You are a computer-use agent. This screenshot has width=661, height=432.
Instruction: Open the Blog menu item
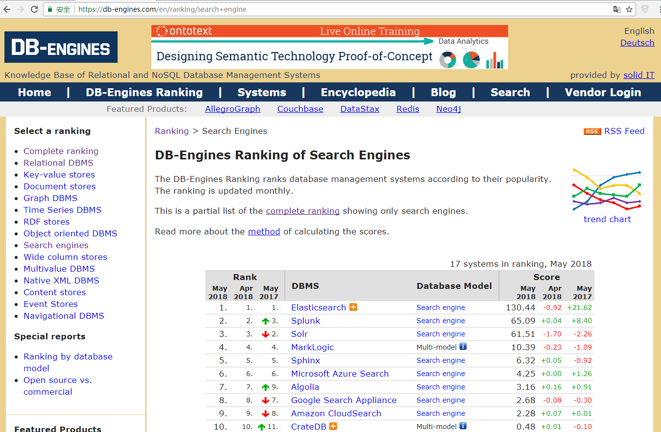point(443,92)
